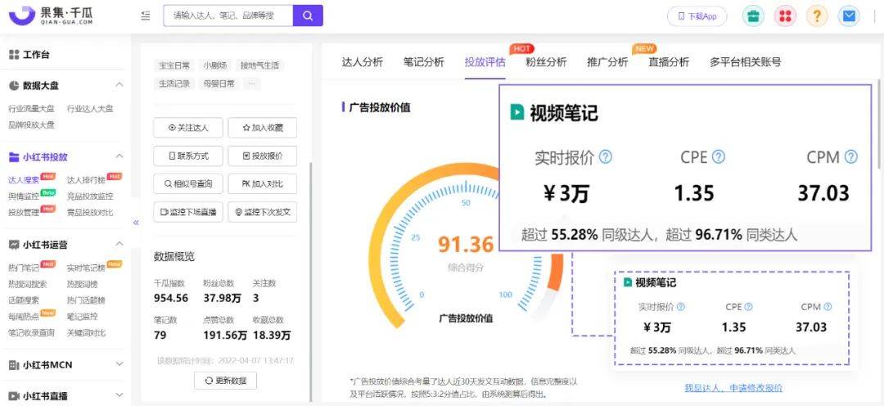Open the red four-dot apps icon
The image size is (884, 406).
tap(785, 16)
